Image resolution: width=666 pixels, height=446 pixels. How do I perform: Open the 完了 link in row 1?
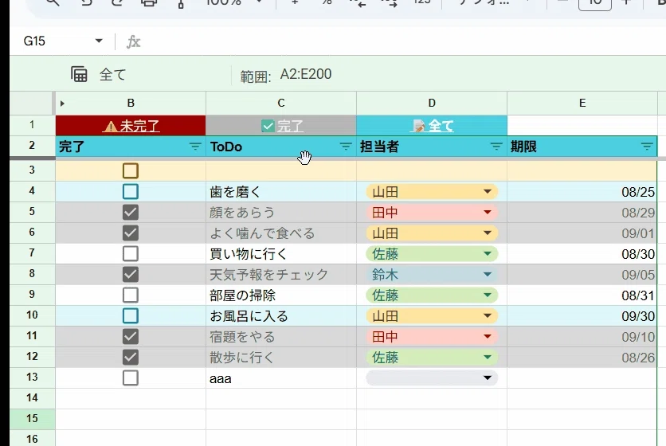(x=282, y=126)
